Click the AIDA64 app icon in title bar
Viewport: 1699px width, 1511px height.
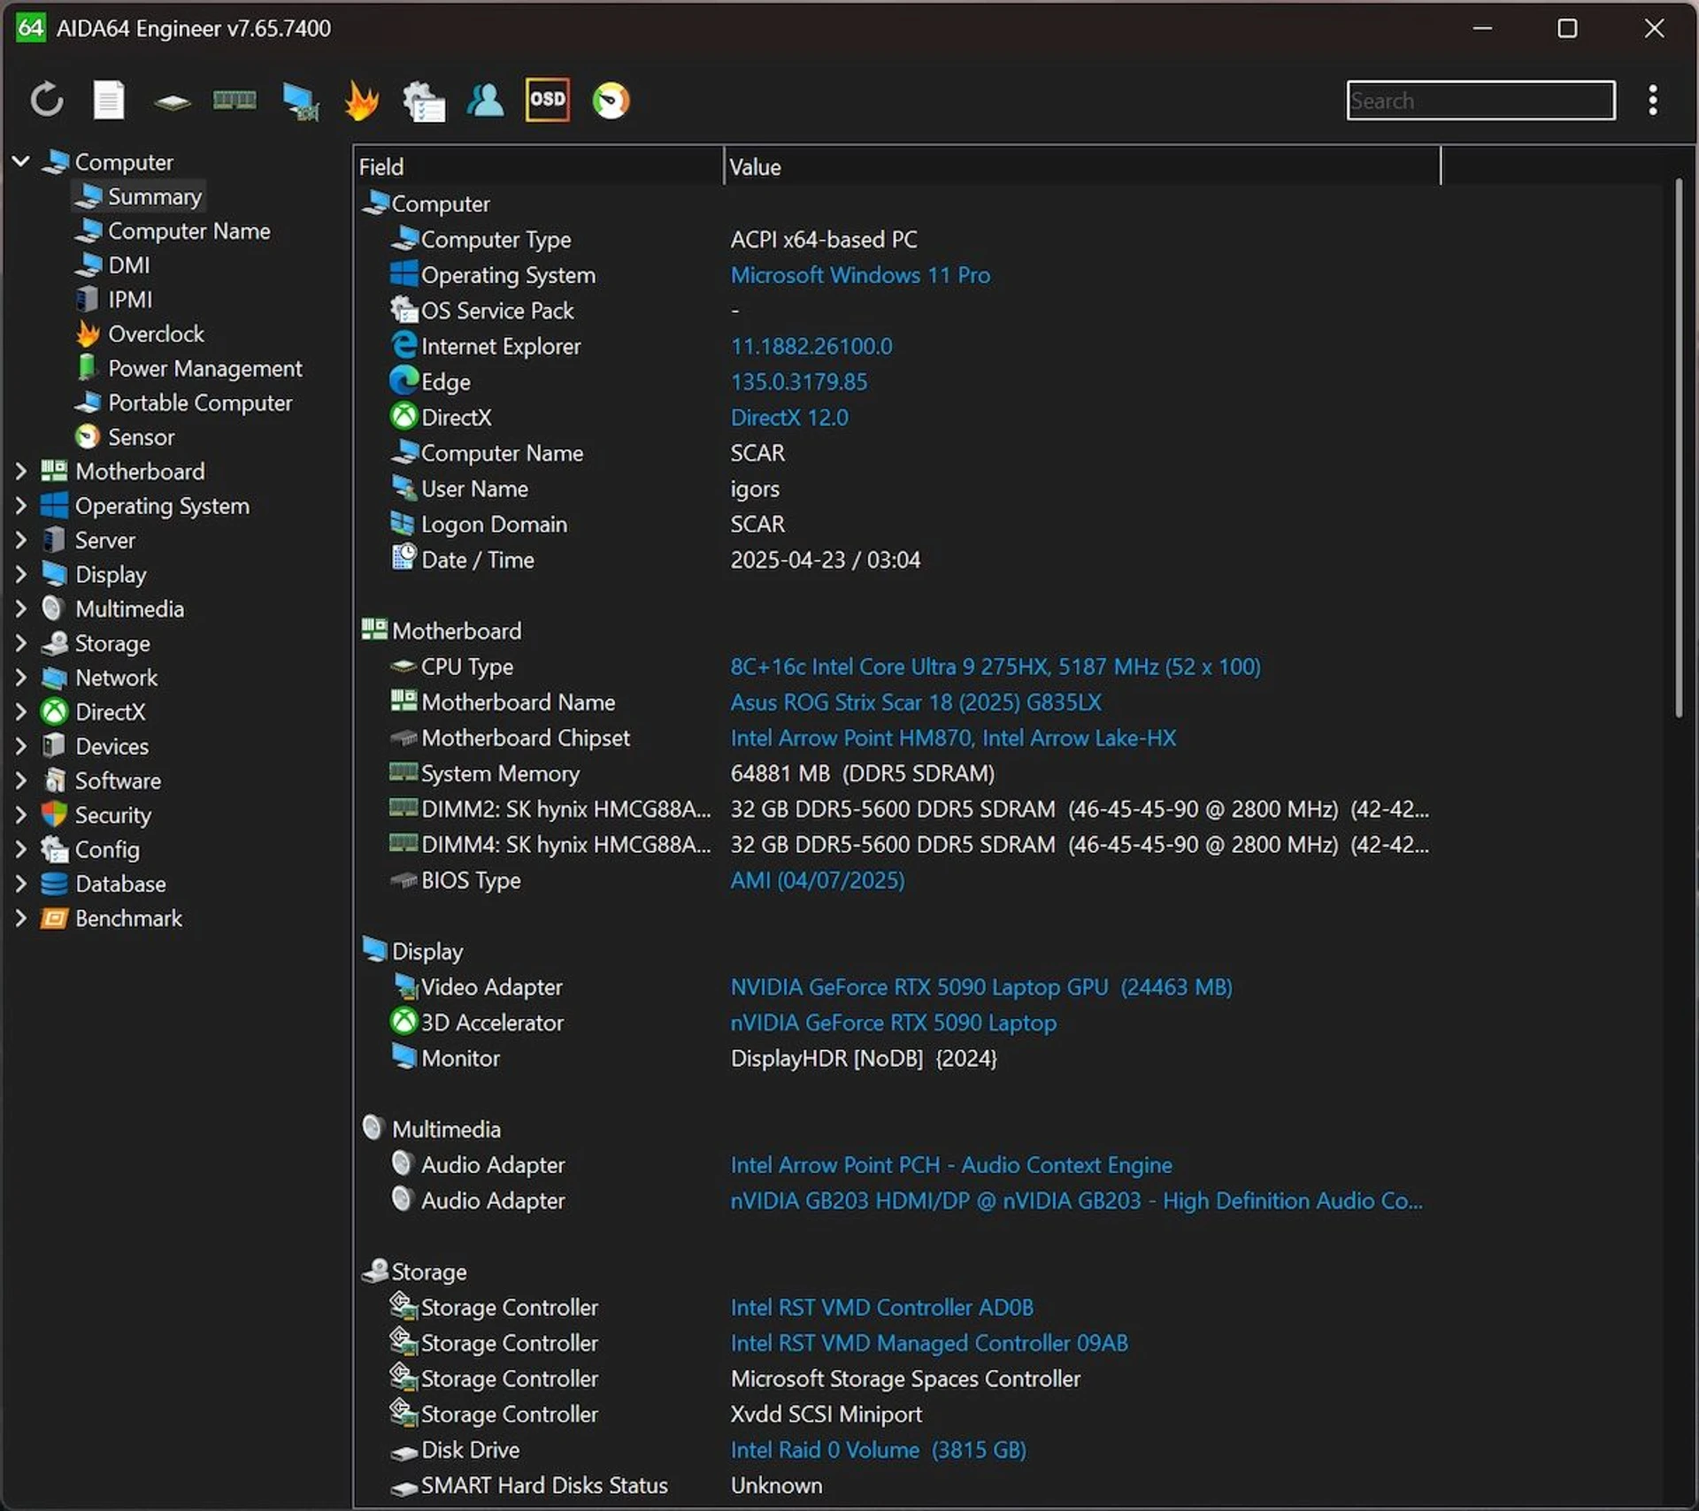tap(30, 27)
